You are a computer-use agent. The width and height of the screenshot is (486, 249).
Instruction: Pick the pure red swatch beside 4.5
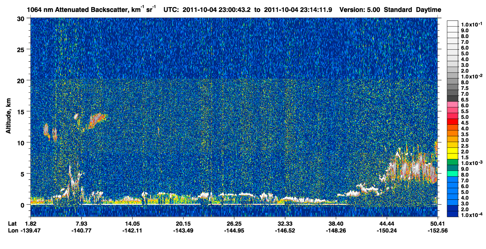pyautogui.click(x=453, y=122)
